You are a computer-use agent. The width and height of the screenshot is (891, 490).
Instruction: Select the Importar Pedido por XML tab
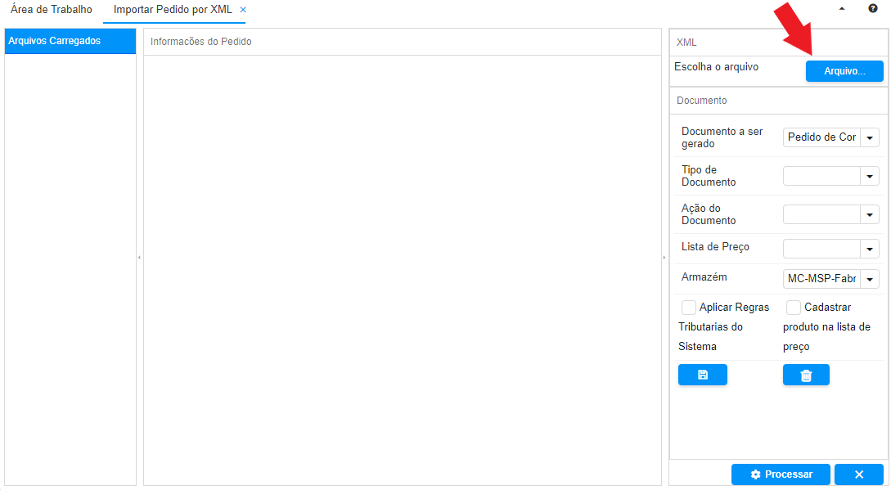point(173,10)
